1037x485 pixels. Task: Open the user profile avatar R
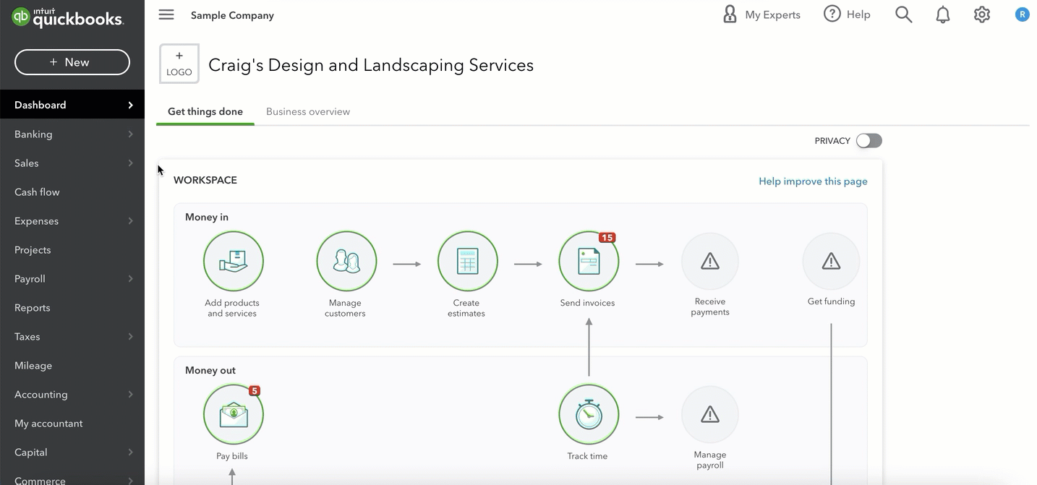pos(1022,14)
